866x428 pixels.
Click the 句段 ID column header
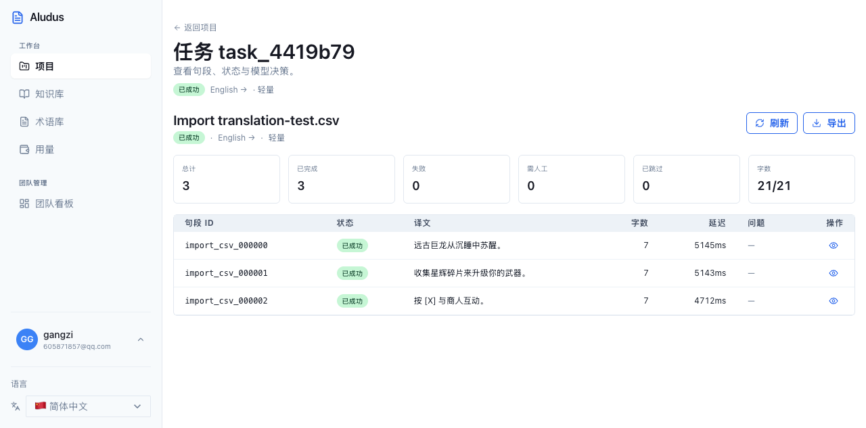point(199,223)
